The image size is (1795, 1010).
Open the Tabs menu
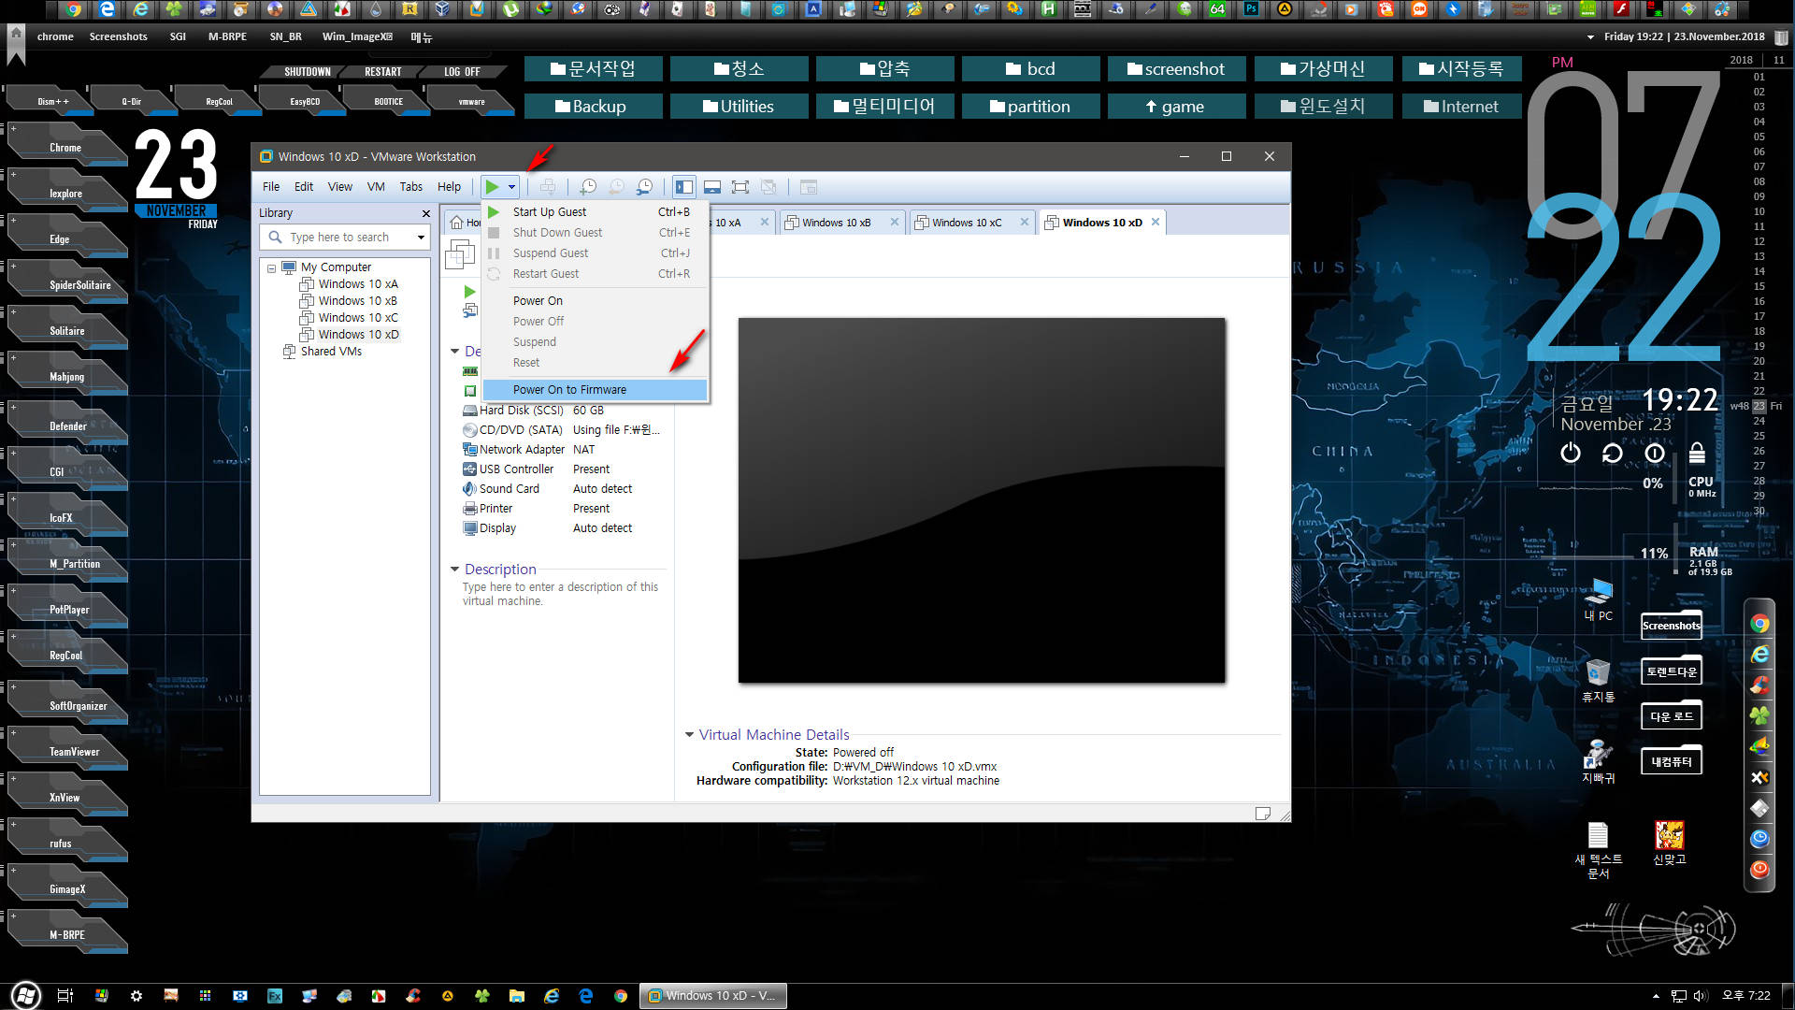(411, 187)
